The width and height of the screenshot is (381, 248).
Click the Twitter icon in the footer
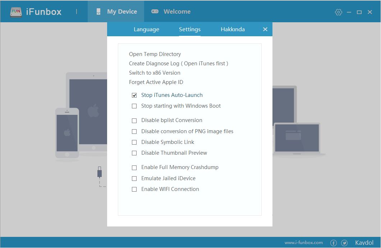point(344,243)
